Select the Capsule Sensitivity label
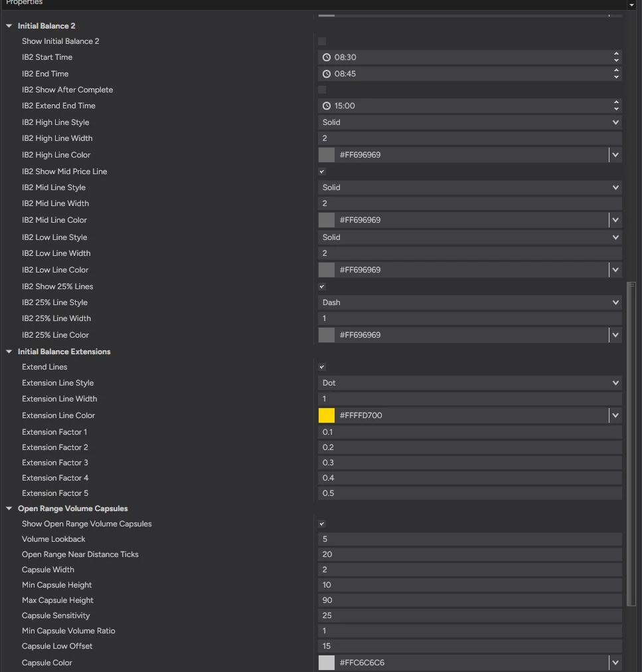 pos(56,616)
